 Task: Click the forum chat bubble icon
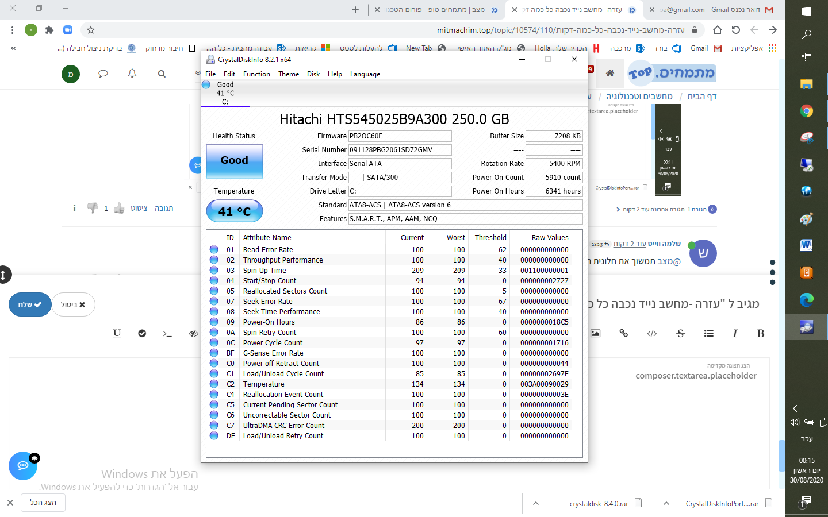click(x=103, y=74)
